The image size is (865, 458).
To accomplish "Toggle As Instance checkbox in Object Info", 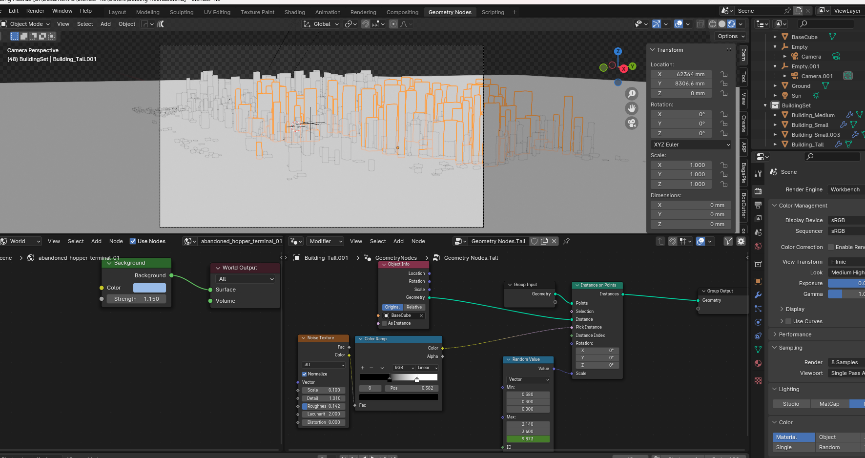I will (384, 323).
